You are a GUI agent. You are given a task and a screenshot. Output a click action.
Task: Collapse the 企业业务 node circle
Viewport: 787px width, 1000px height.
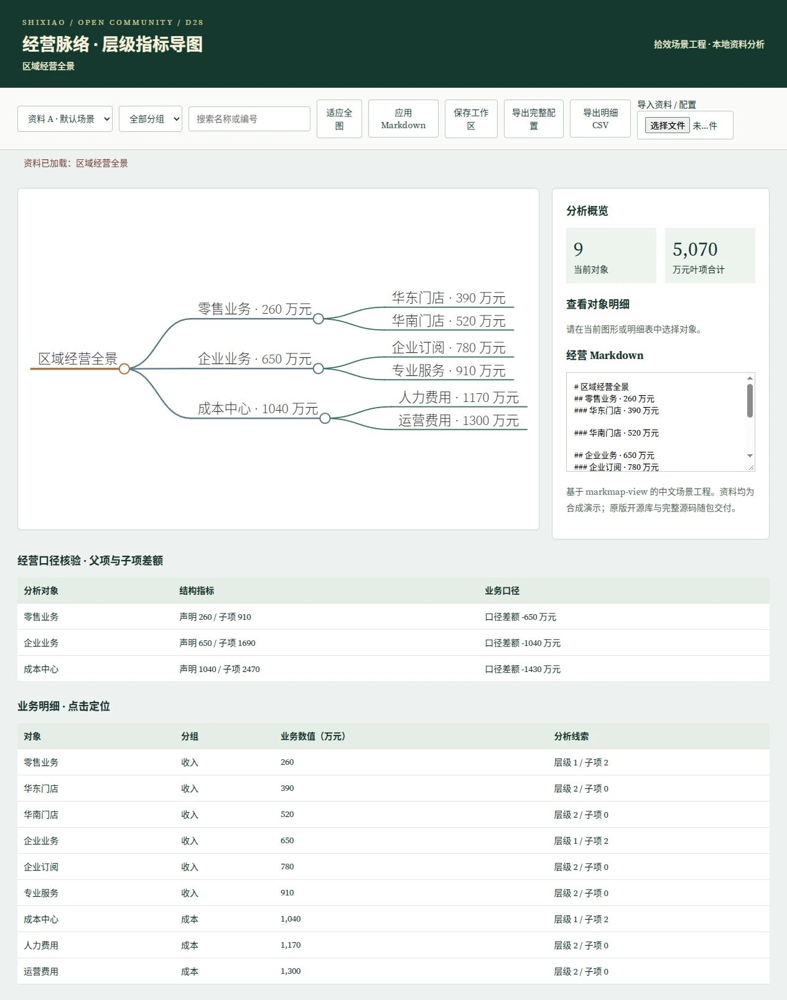tap(319, 368)
